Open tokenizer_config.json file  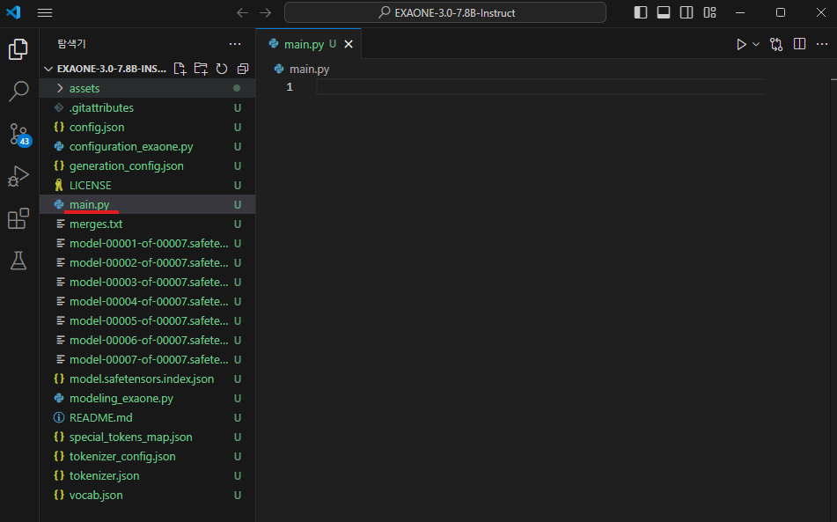click(147, 456)
